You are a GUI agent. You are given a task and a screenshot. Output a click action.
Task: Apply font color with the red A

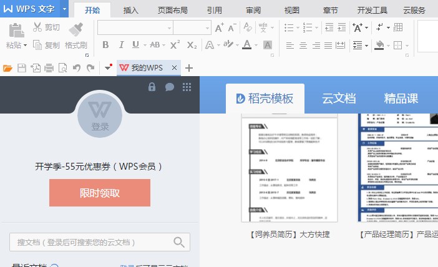[x=246, y=45]
